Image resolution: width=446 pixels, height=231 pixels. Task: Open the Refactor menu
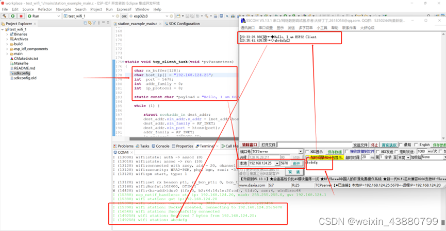(x=45, y=9)
